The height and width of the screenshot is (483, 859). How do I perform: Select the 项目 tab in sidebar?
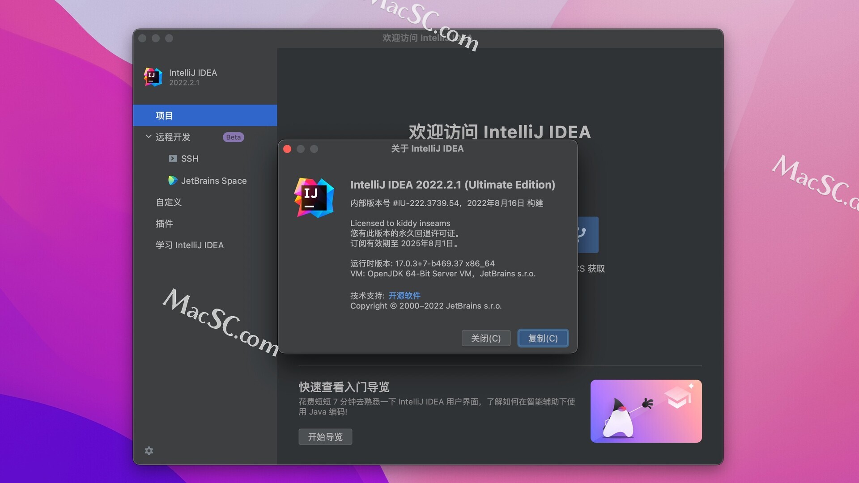point(205,115)
